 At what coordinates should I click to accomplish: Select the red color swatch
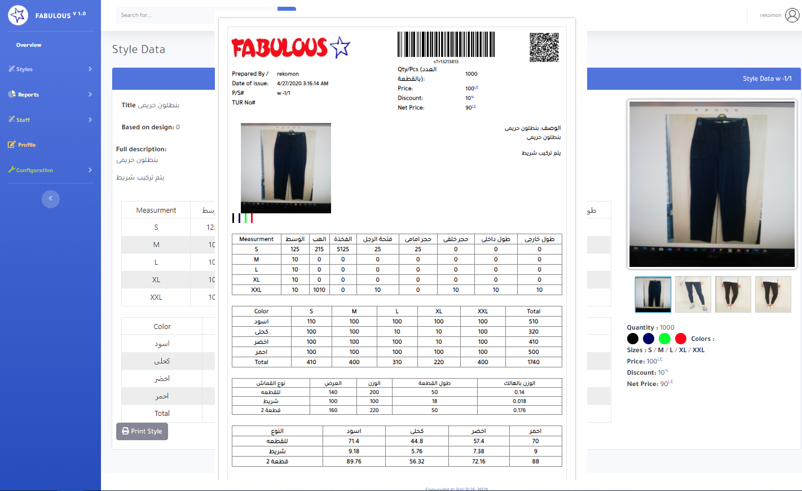(680, 339)
